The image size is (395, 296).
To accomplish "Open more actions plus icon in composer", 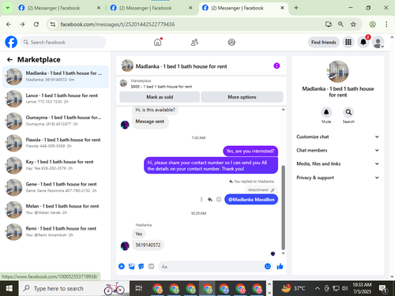I will pyautogui.click(x=122, y=266).
